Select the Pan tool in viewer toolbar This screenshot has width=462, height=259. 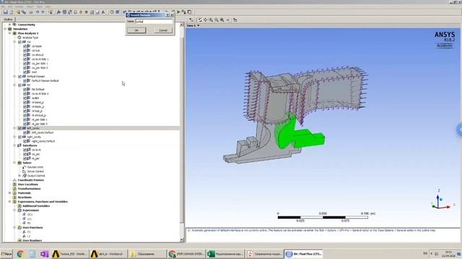(x=205, y=20)
